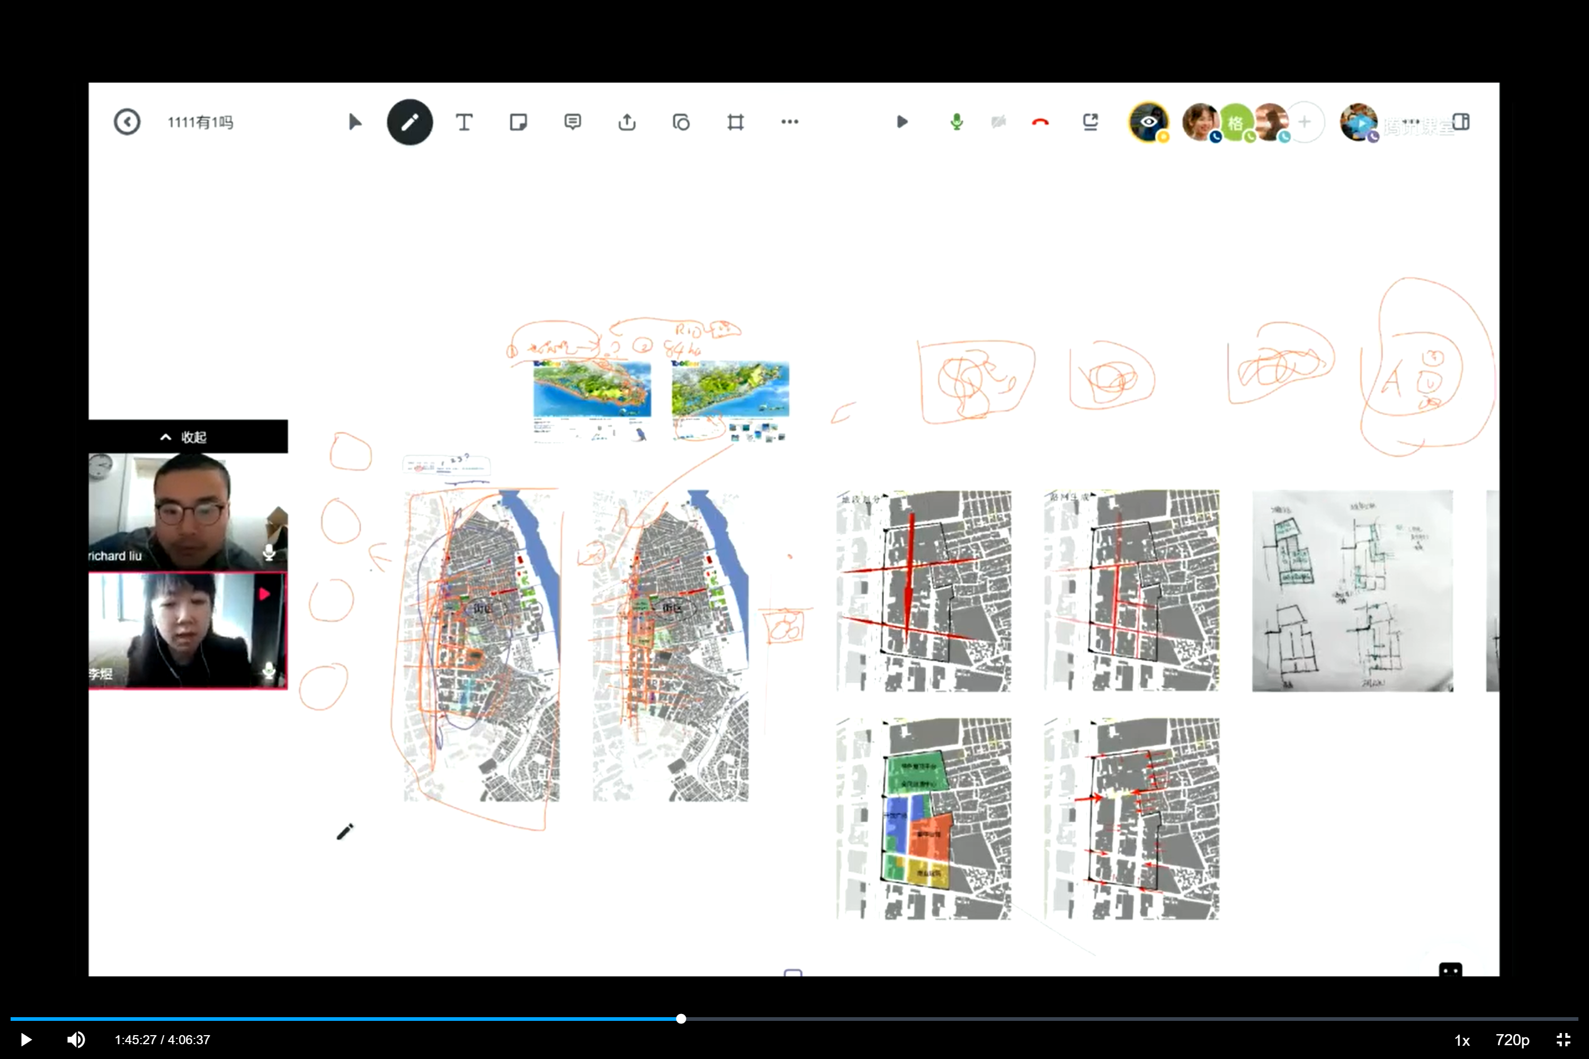
Task: Select the pointer arrow tool
Action: [x=355, y=122]
